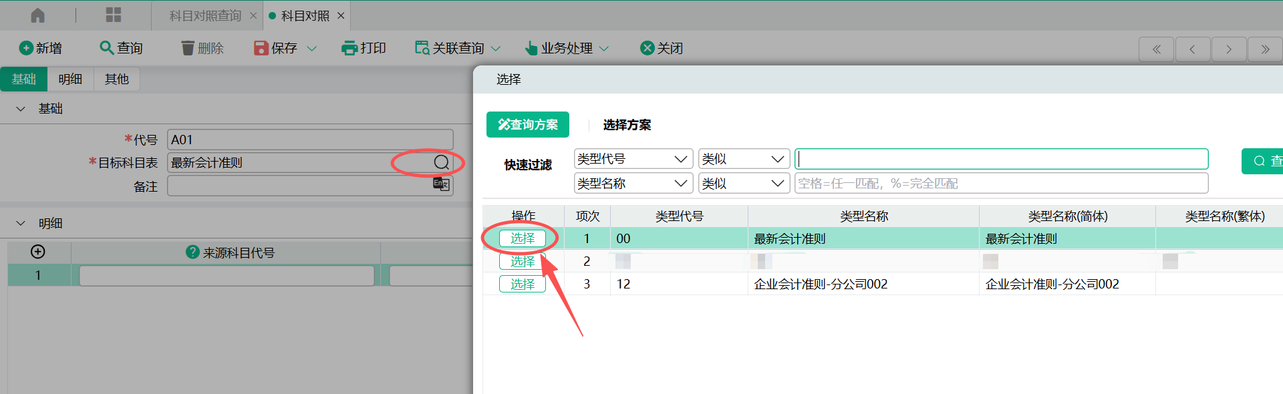
Task: Go to the next record arrow
Action: (x=1228, y=49)
